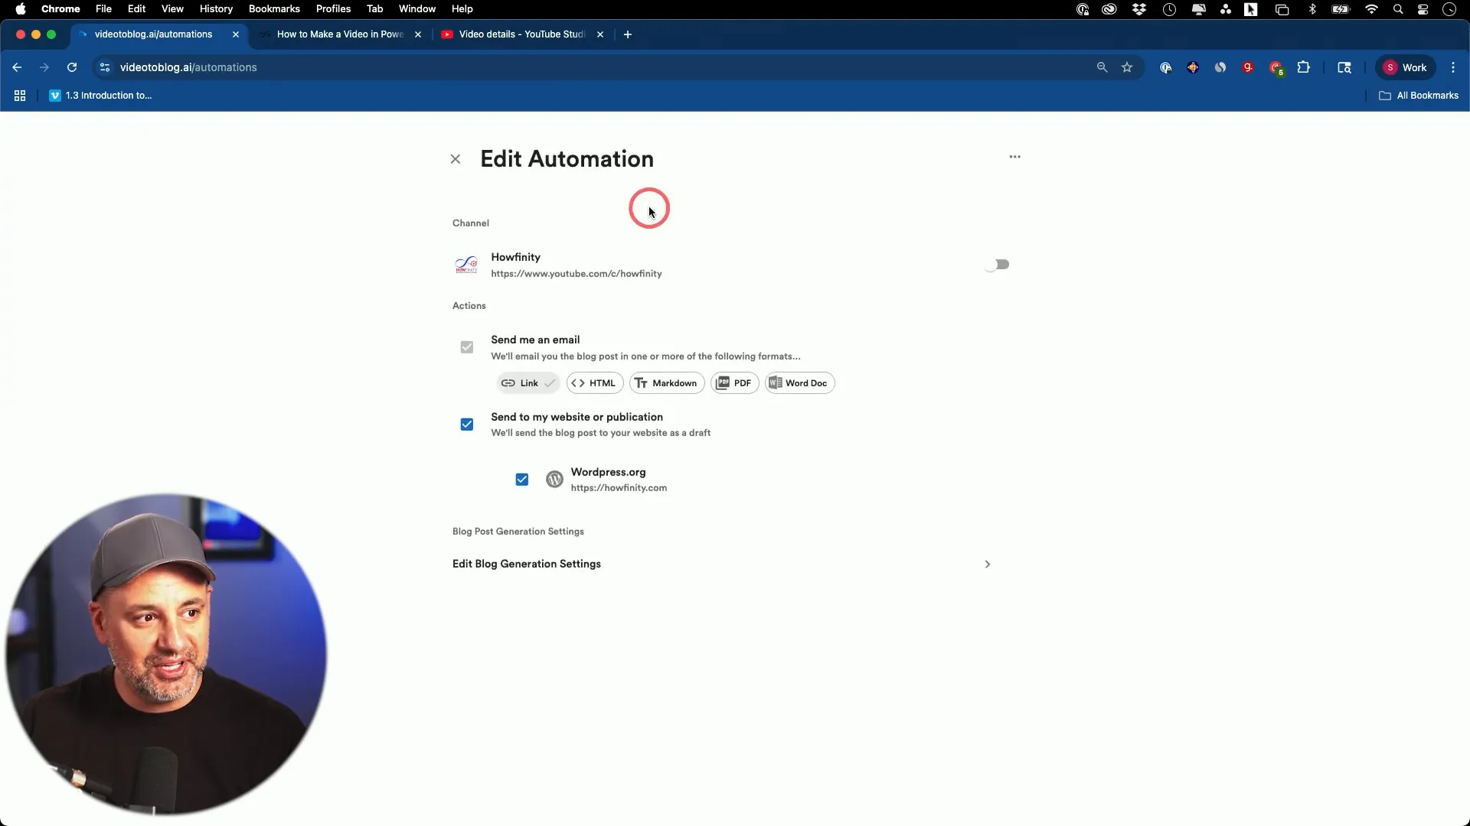Click the address bar URL field

coord(597,67)
